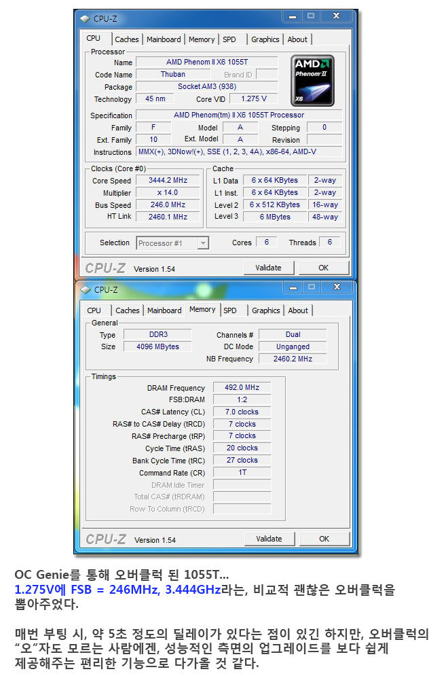Click CAS# Latency value 7.0 clocks
448x678 pixels.
click(242, 412)
